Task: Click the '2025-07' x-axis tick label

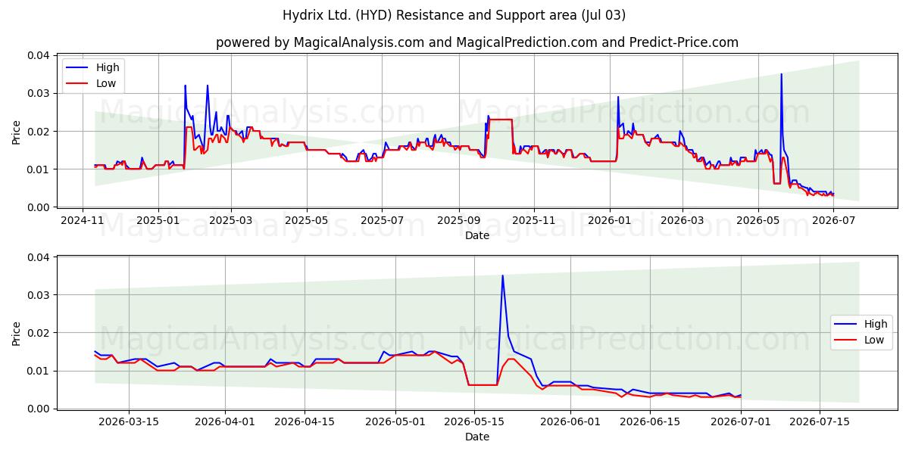Action: pos(382,220)
